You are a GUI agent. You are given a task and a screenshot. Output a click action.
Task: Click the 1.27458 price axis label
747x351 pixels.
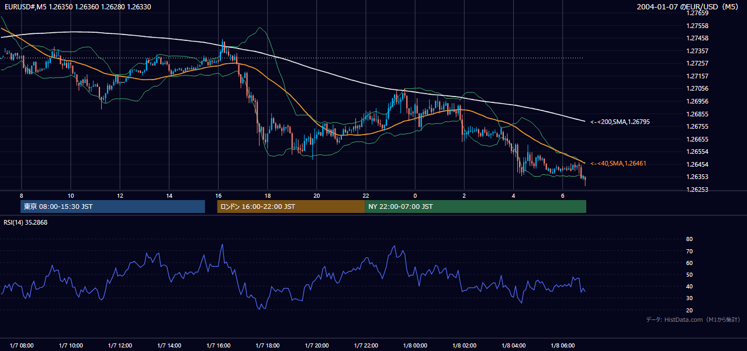coord(697,38)
